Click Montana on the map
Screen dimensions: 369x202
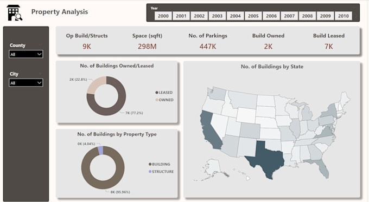tap(244, 100)
